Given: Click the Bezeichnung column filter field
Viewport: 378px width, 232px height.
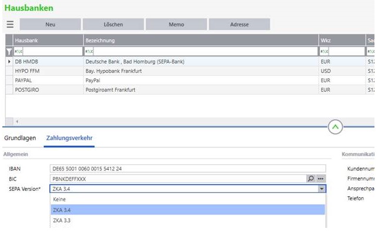Looking at the screenshot, I should coord(201,52).
